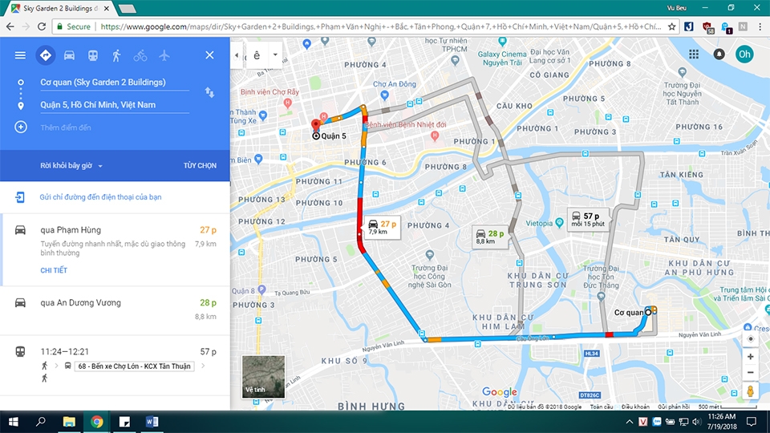Open File Explorer from taskbar
The height and width of the screenshot is (433, 770).
[x=69, y=422]
